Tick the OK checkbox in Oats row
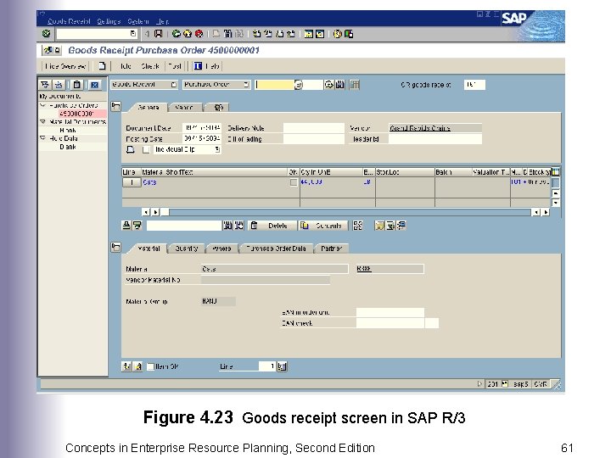 pyautogui.click(x=294, y=182)
